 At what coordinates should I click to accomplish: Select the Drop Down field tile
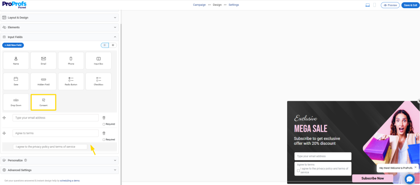pyautogui.click(x=16, y=102)
